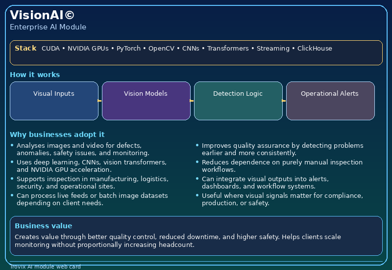Select the Vision Models step box
Image resolution: width=392 pixels, height=270 pixels.
146,101
